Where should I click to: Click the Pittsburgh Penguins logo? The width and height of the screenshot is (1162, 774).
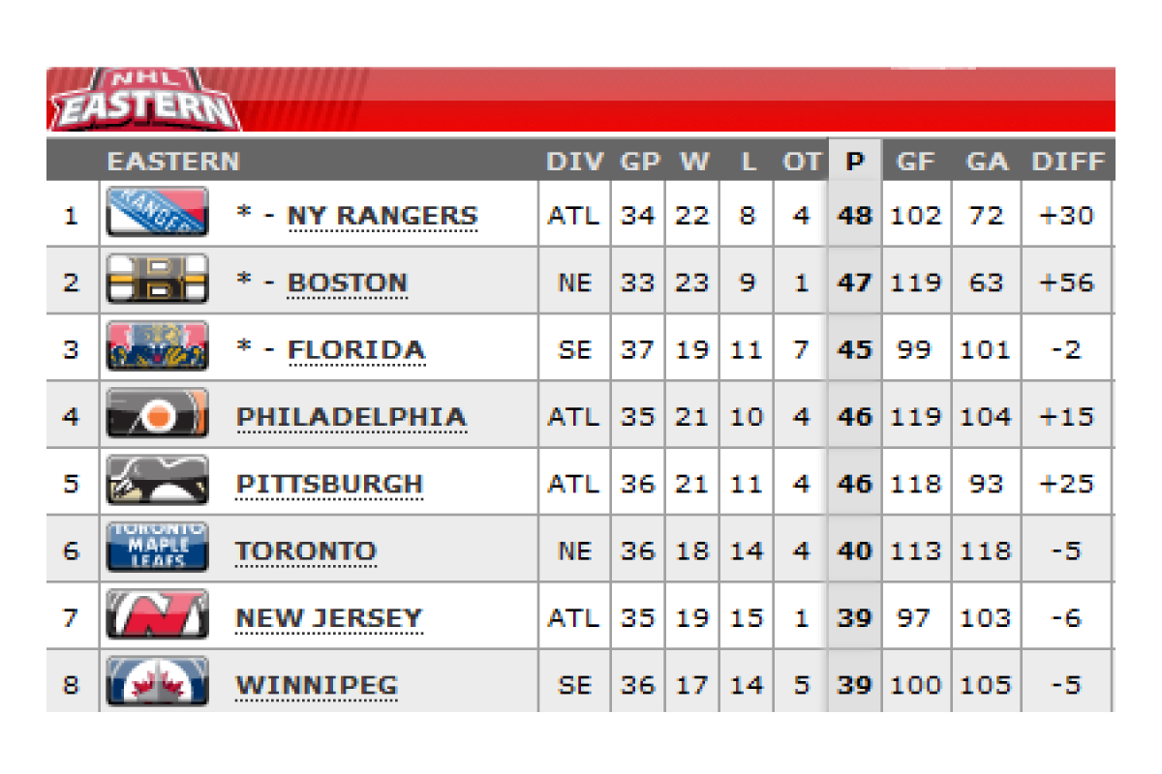click(x=157, y=482)
